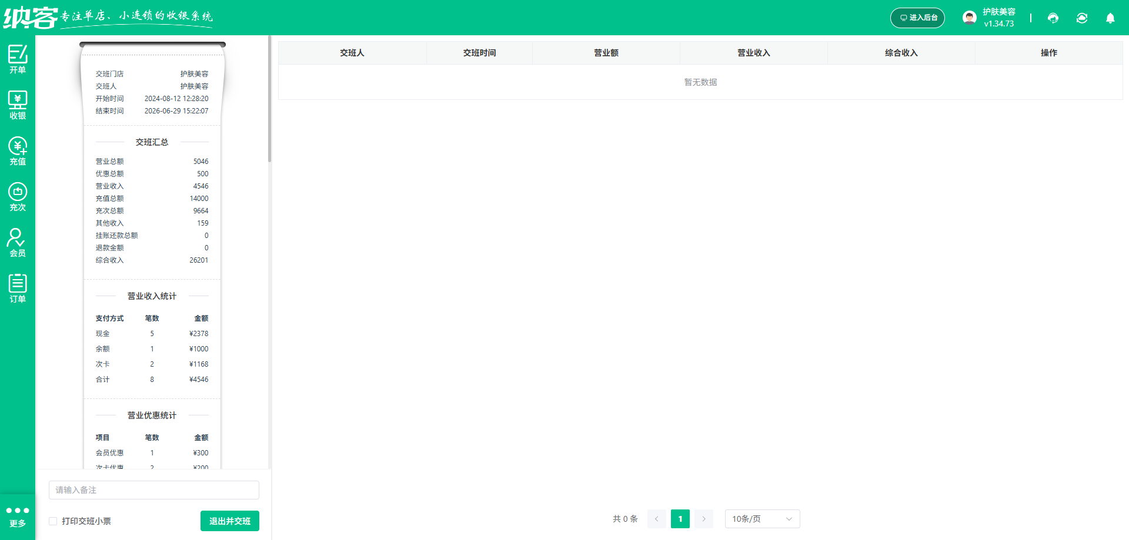
Task: Click the 余额 payment row amount ¥1000
Action: tap(199, 349)
